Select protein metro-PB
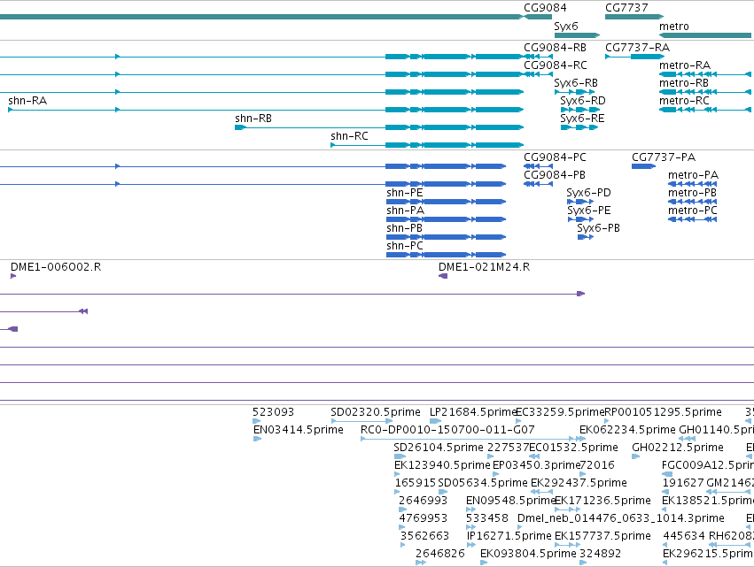 pos(693,203)
